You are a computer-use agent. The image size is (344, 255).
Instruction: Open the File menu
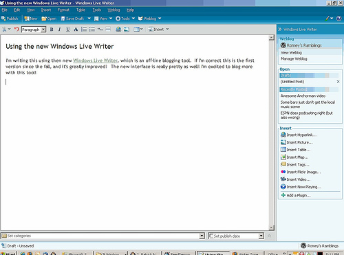[x=5, y=10]
